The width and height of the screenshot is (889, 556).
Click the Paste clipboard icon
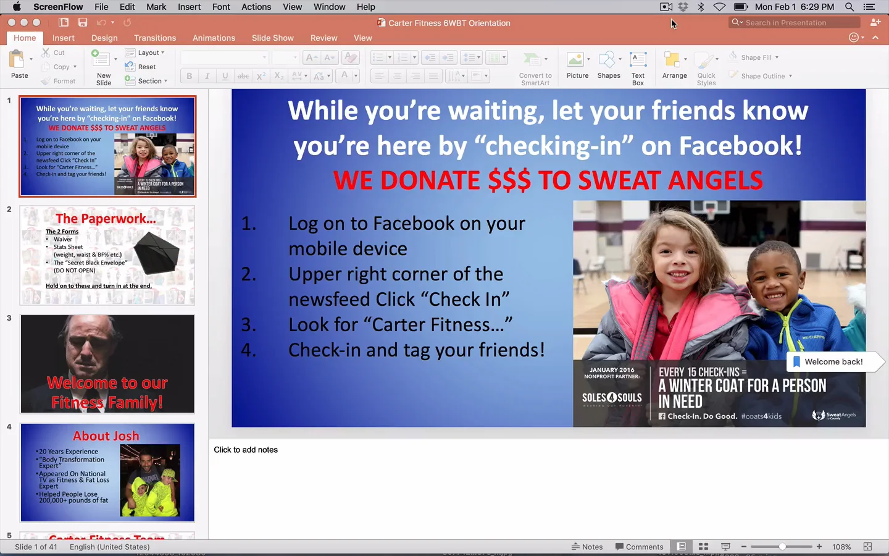(16, 60)
